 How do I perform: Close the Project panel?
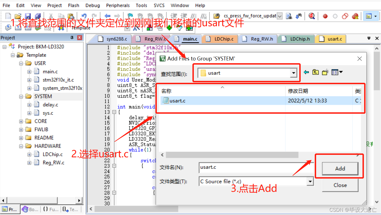(80, 38)
